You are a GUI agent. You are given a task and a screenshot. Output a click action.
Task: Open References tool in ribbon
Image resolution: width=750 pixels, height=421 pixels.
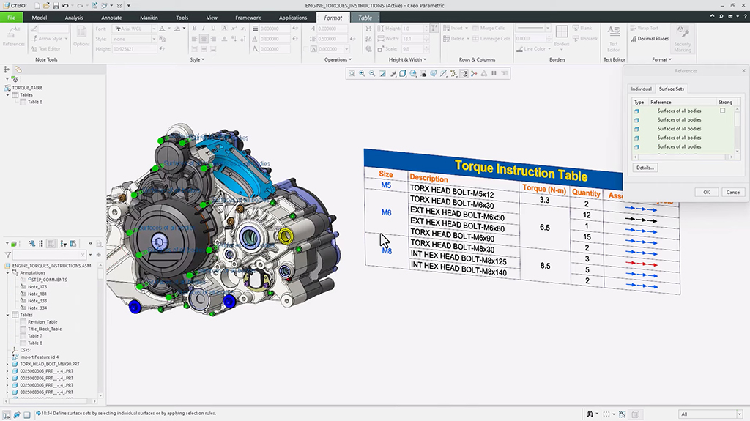coord(13,37)
